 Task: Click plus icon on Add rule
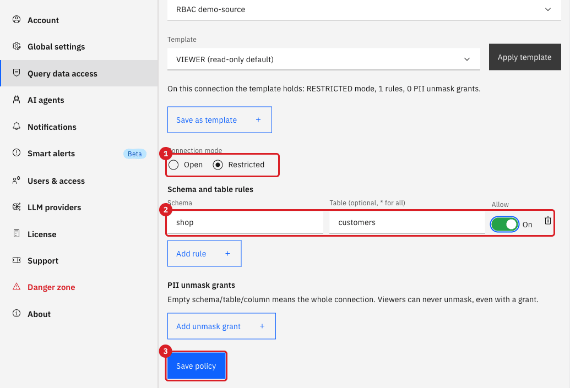(x=227, y=254)
